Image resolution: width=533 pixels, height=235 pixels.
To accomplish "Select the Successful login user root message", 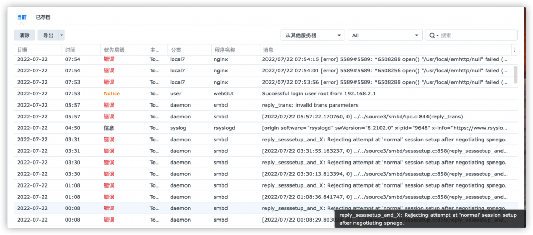I will 319,94.
